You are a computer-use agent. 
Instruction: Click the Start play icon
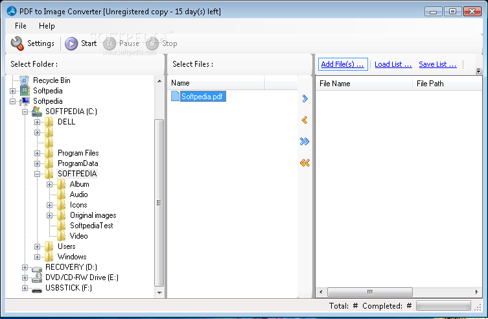pos(71,43)
